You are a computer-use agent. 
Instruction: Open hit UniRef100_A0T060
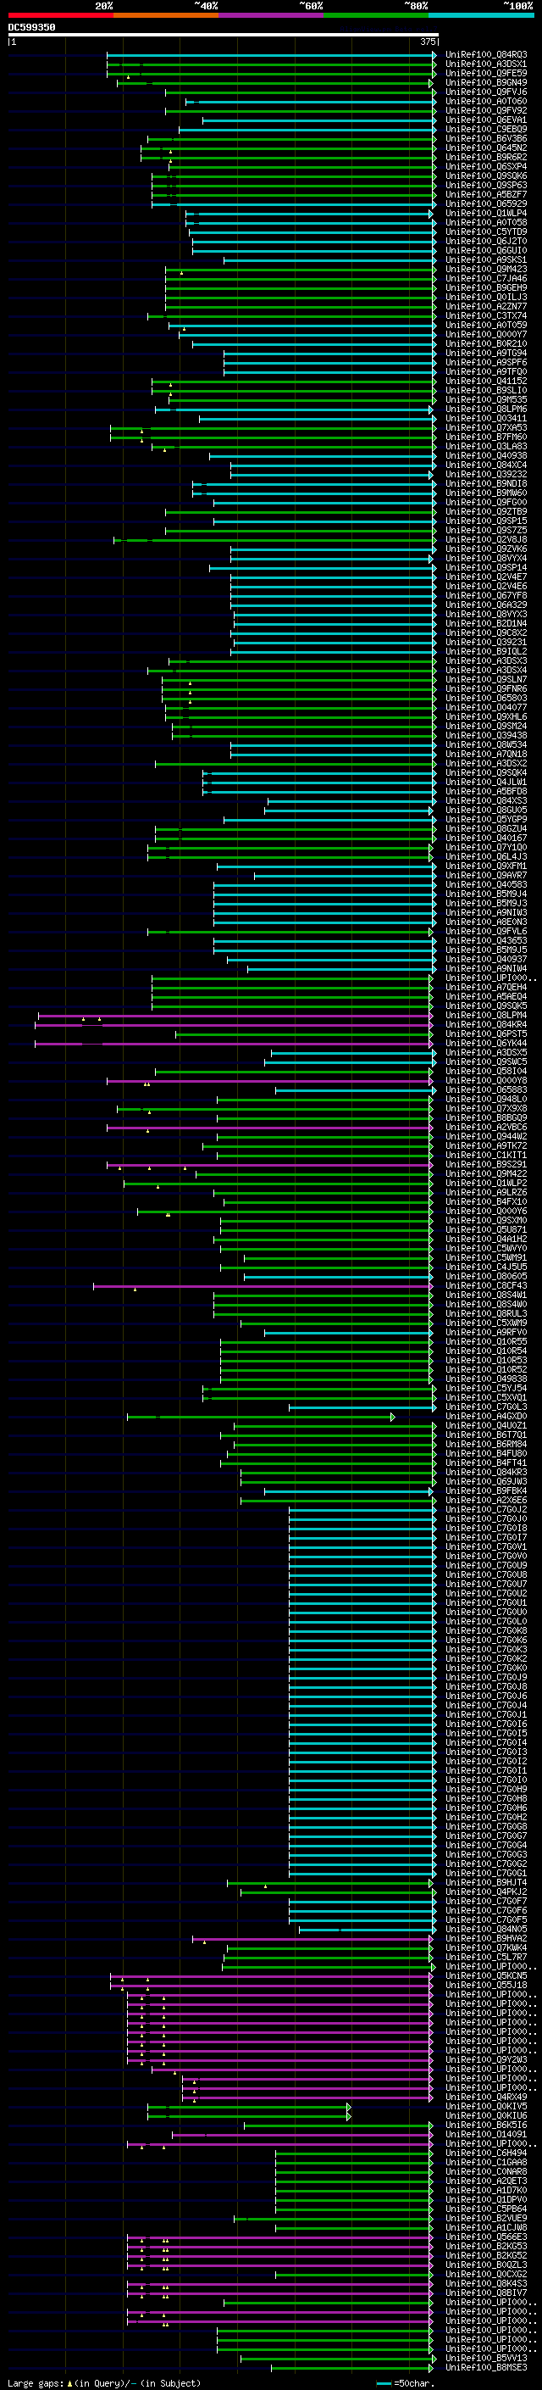[486, 101]
